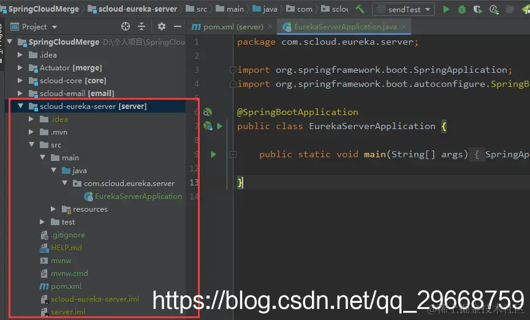Viewport: 530px width, 320px height.
Task: Click the @SpringBootApplication annotation text
Action: coord(297,112)
